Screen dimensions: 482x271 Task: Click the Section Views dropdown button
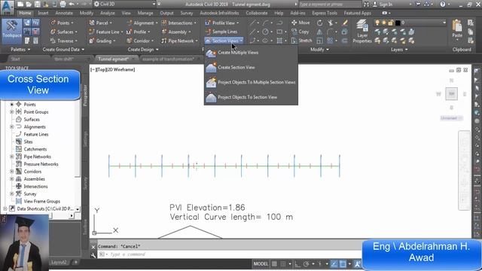point(224,41)
